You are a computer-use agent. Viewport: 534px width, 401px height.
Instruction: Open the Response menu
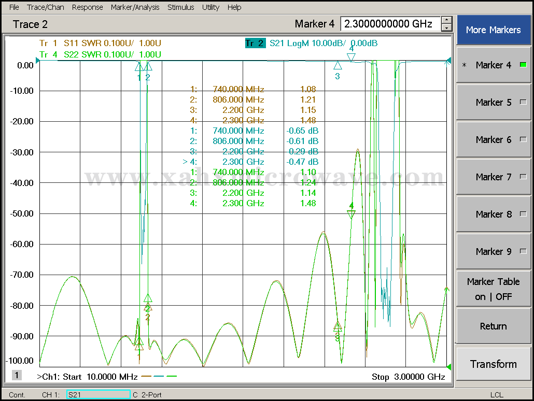pyautogui.click(x=87, y=7)
